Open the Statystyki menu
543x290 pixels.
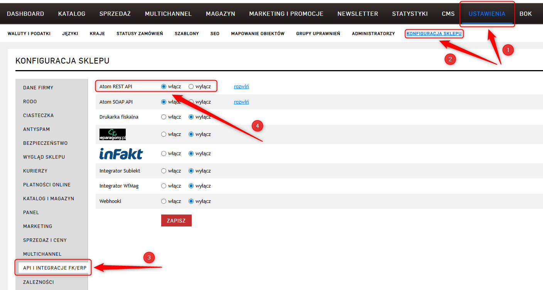[x=410, y=14]
